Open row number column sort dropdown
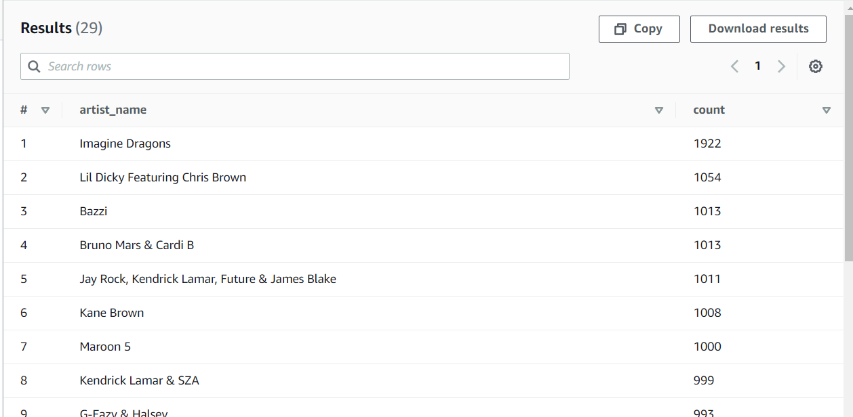 click(x=45, y=110)
